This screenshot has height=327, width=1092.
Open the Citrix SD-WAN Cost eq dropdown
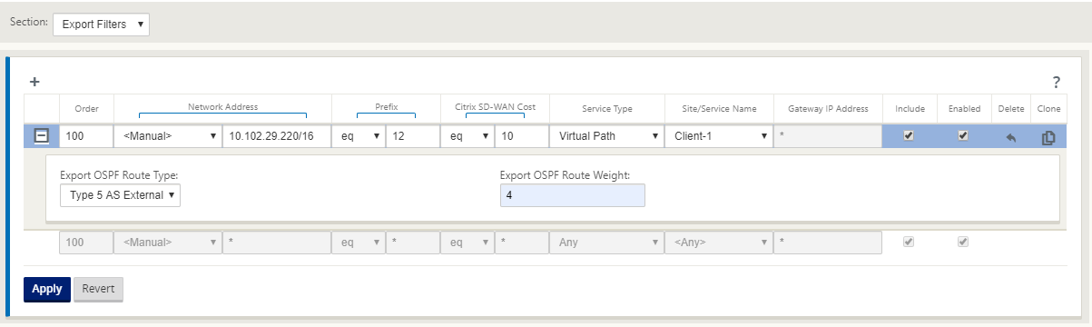click(467, 136)
